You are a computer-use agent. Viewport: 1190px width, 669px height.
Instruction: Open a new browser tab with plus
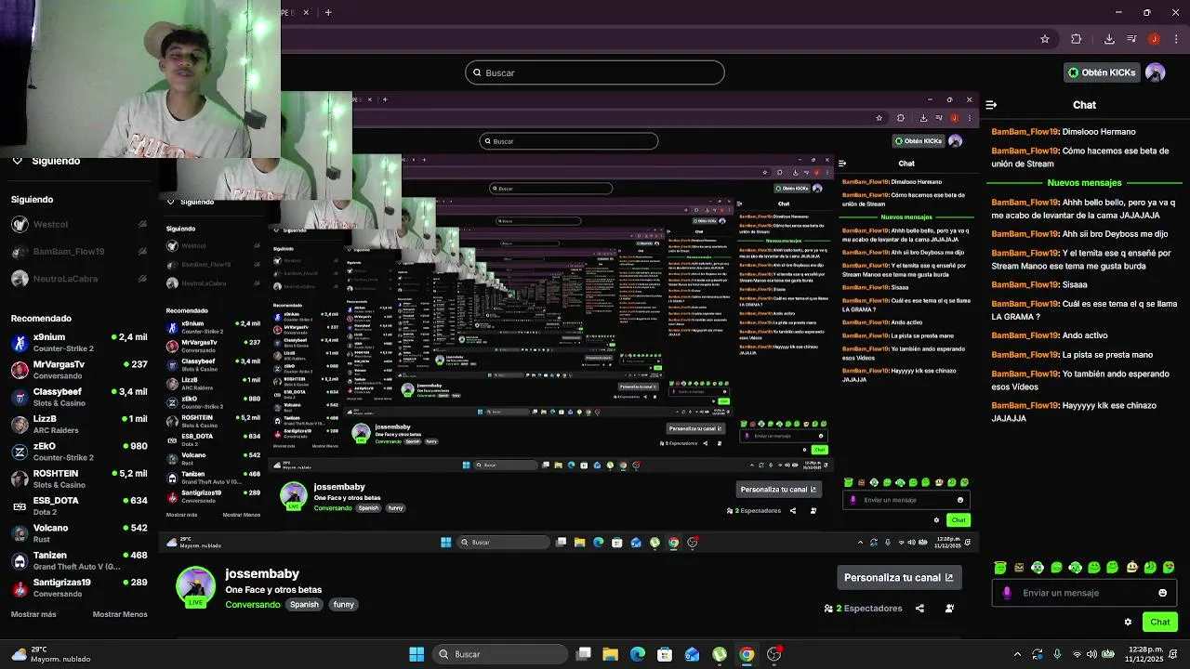point(327,12)
